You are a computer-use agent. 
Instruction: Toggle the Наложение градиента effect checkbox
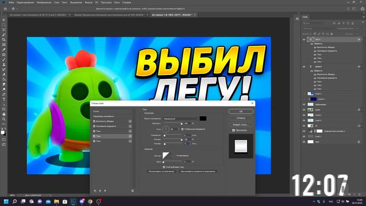pos(94,126)
